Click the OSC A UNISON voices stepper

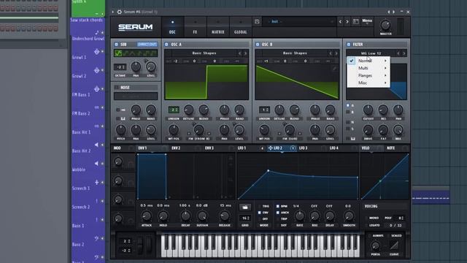tap(174, 110)
